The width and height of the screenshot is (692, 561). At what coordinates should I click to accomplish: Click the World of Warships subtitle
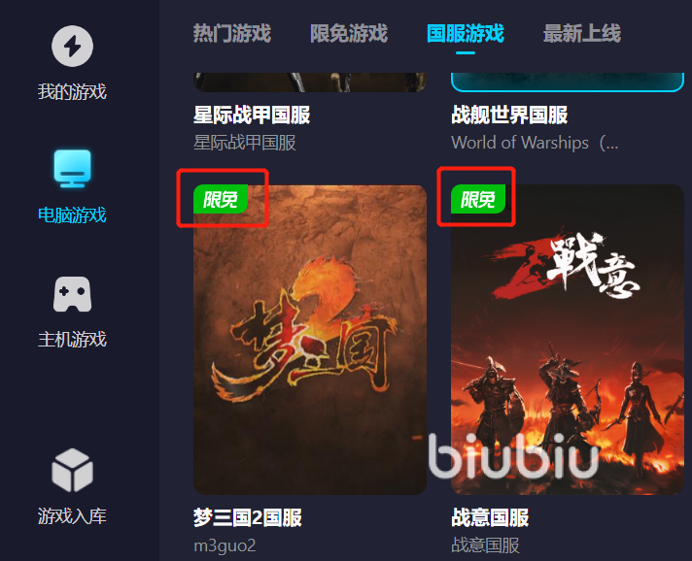(x=535, y=143)
